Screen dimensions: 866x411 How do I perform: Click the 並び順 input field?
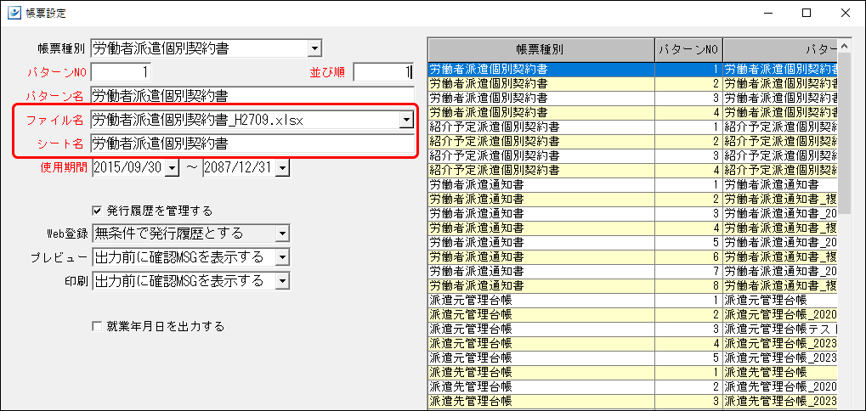click(x=383, y=72)
